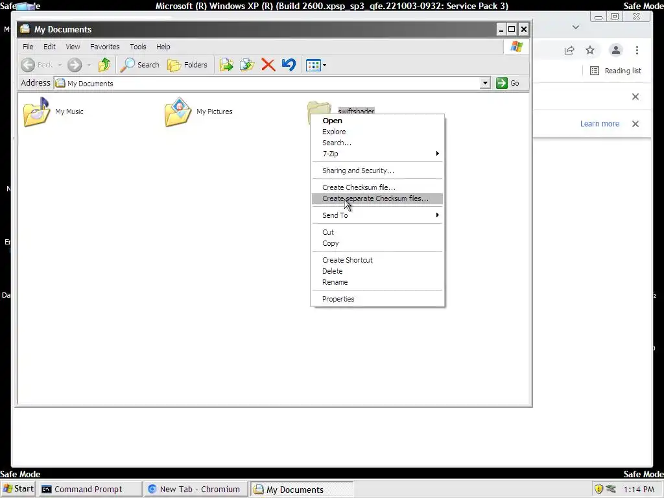Viewport: 664px width, 498px height.
Task: Choose Delete in context menu
Action: 378,271
